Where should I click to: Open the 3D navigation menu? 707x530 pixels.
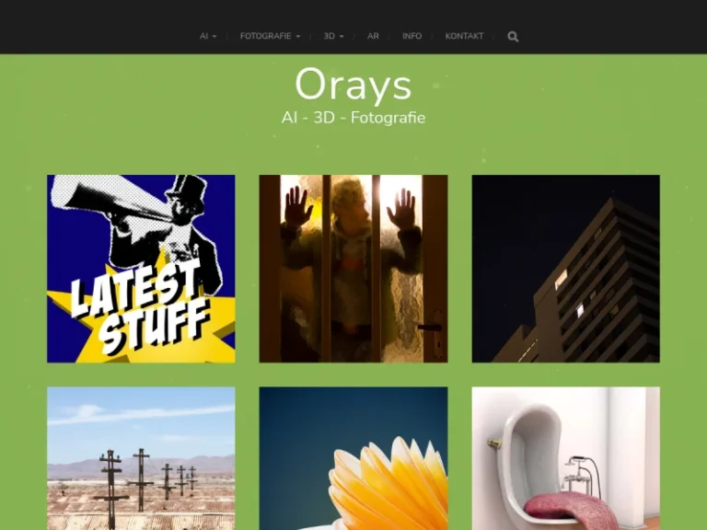point(329,37)
